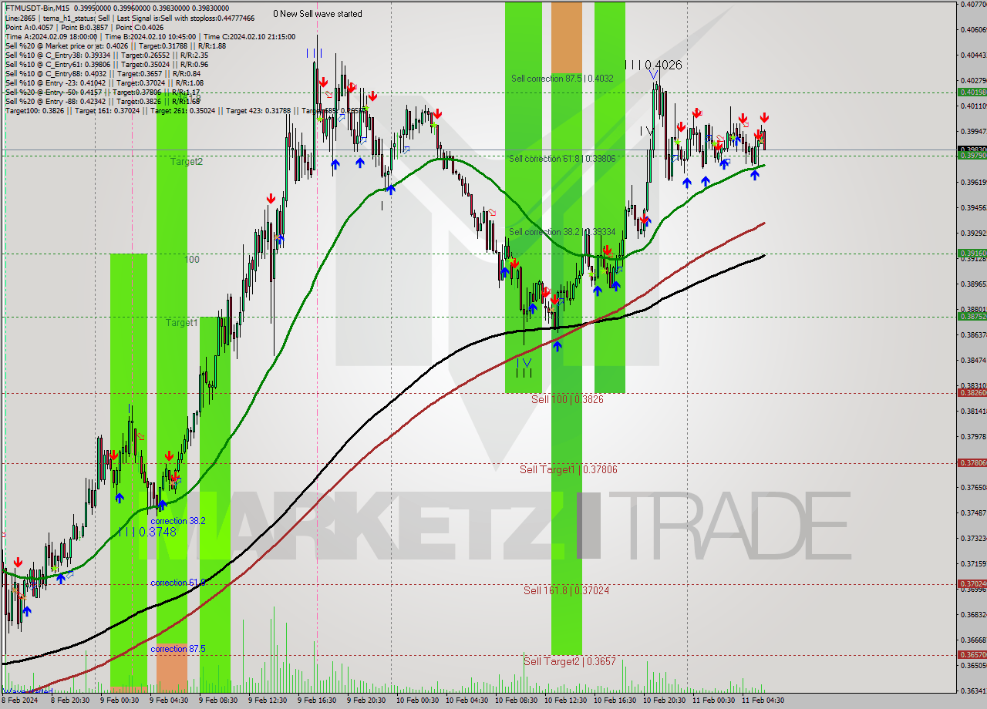
Task: Click the '11 Feb 04:30' time axis label
Action: (763, 701)
